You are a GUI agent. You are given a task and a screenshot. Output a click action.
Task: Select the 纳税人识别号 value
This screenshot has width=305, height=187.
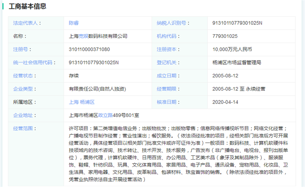tap(237, 23)
